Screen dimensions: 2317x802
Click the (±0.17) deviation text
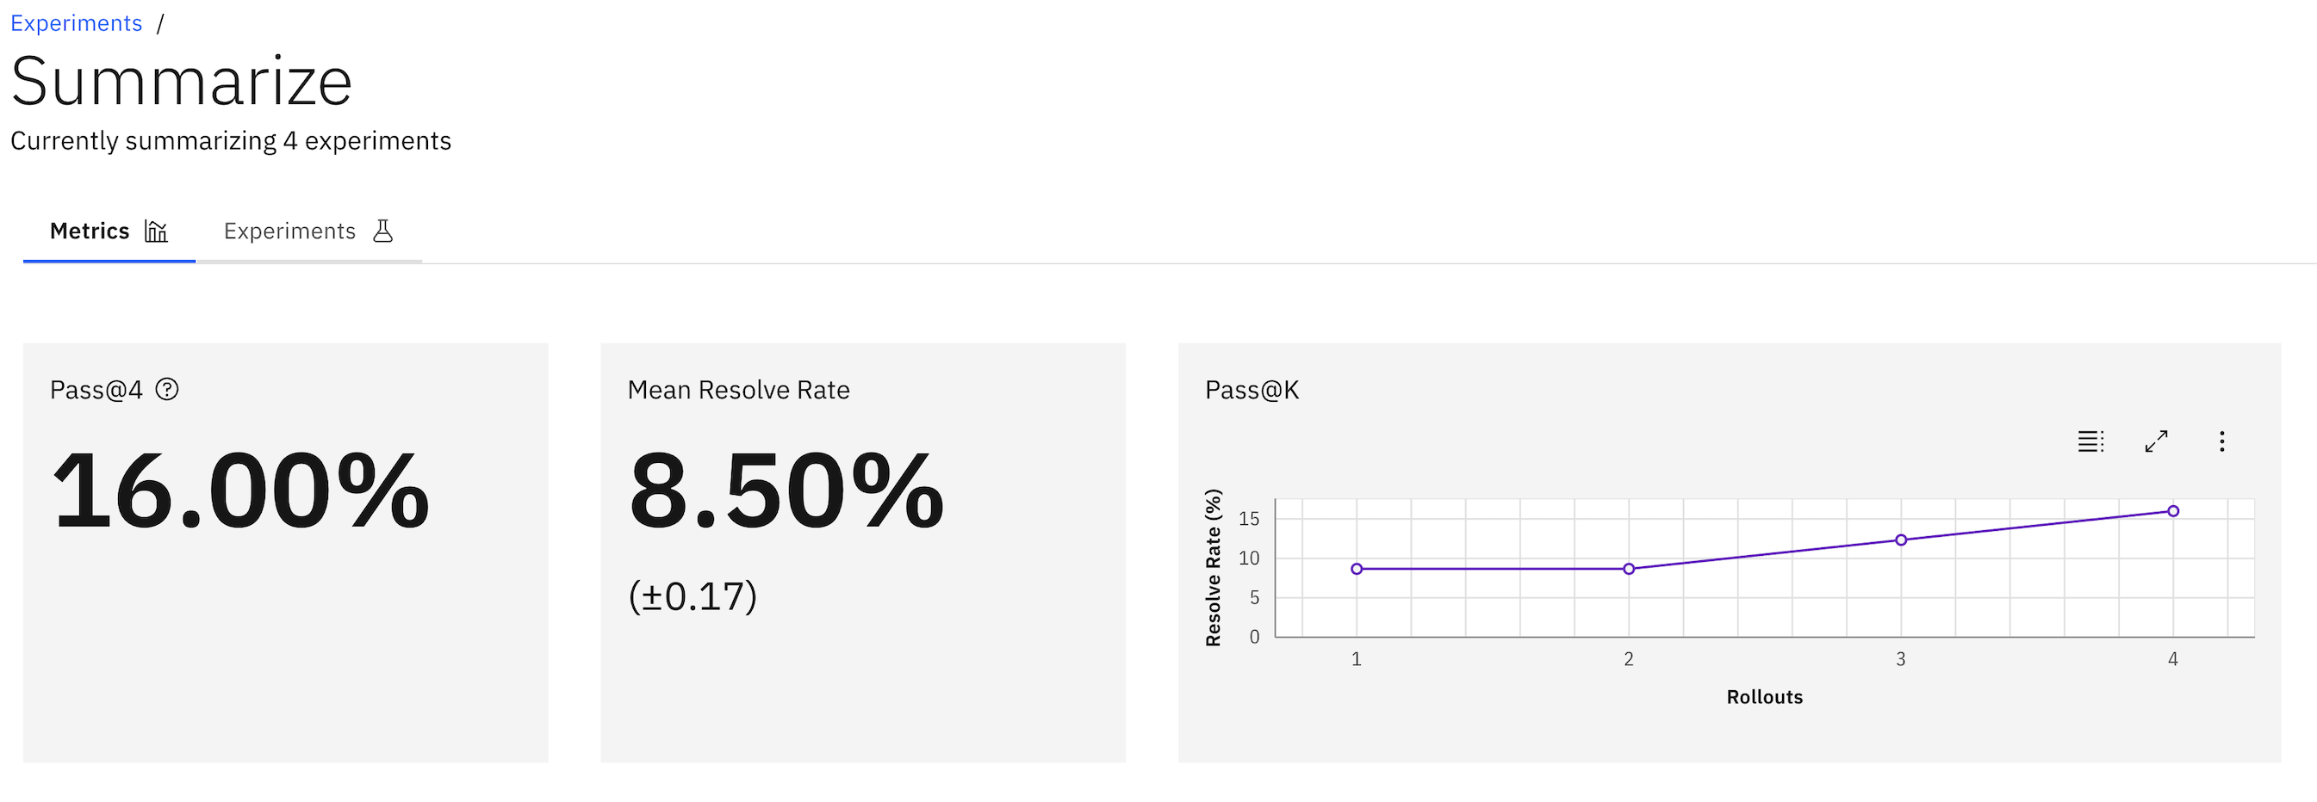[693, 596]
